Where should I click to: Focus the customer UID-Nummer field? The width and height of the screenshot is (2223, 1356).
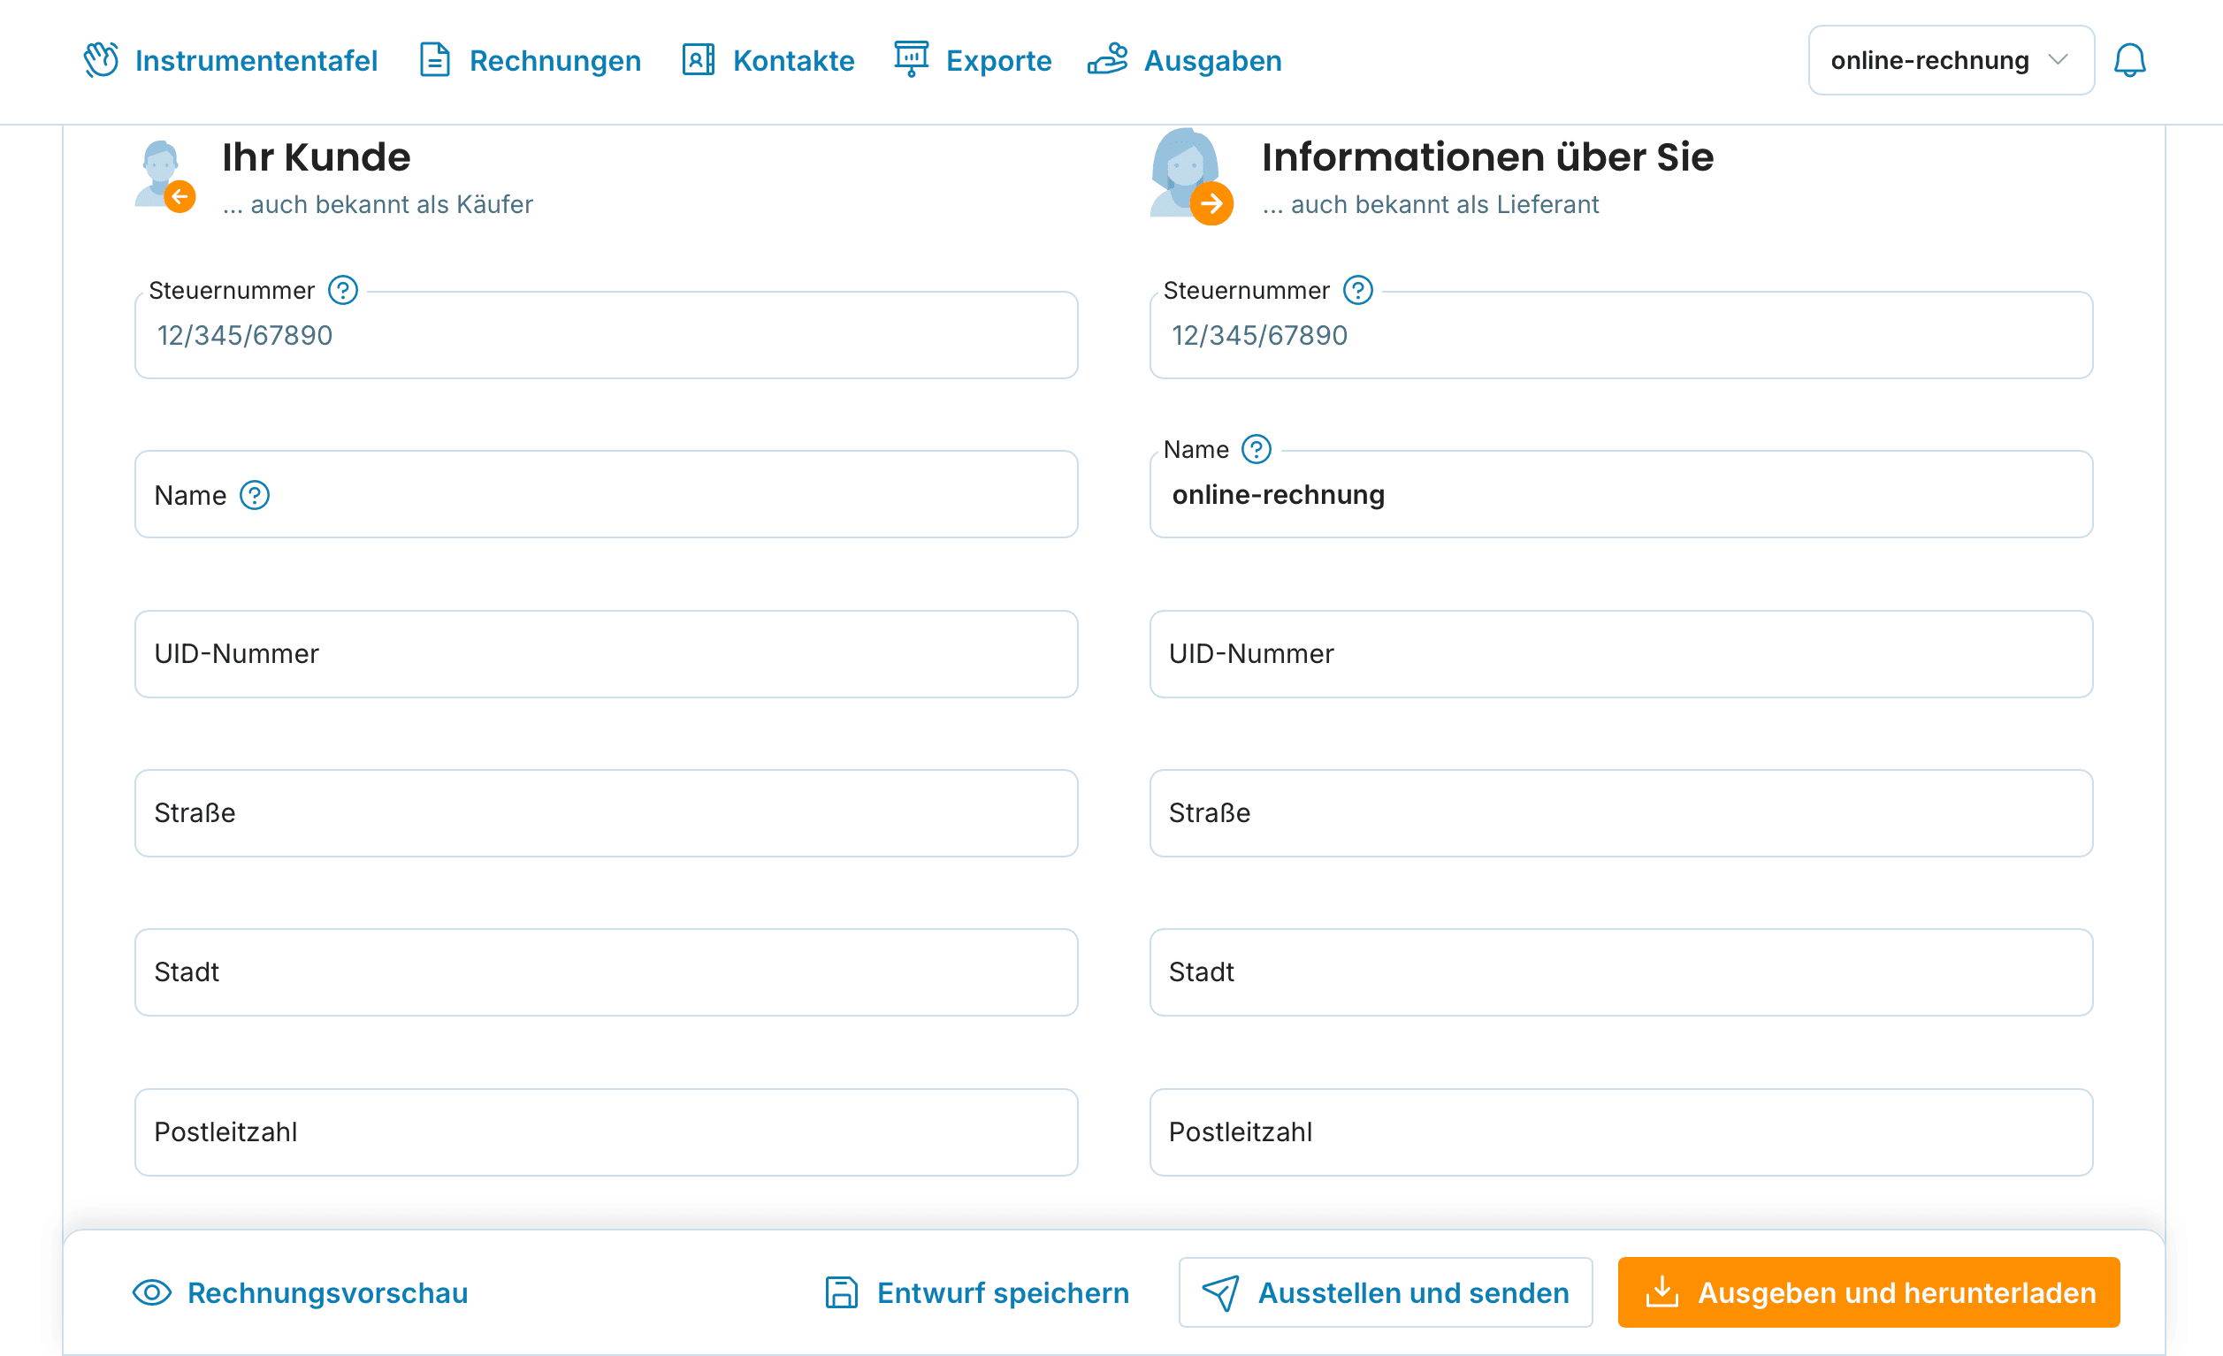point(607,654)
